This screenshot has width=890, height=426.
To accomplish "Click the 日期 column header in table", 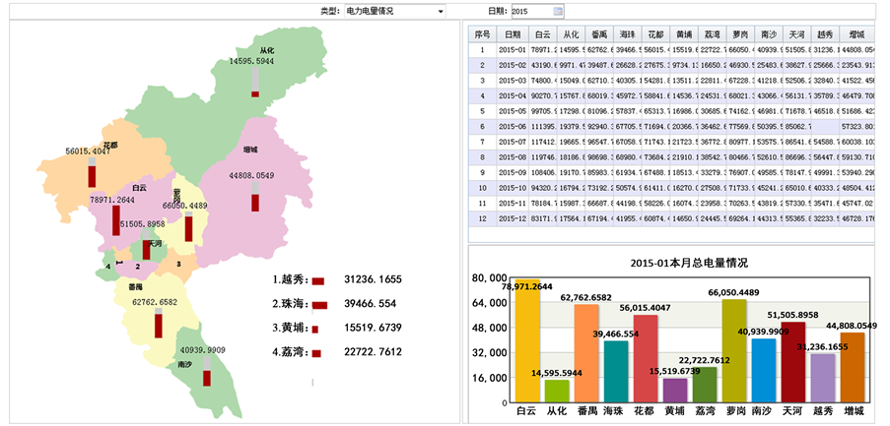I will (x=513, y=33).
